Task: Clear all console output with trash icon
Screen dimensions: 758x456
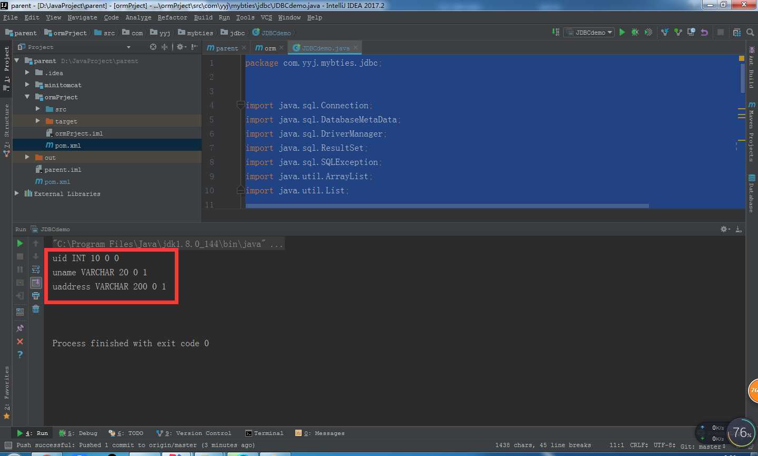Action: click(x=36, y=309)
